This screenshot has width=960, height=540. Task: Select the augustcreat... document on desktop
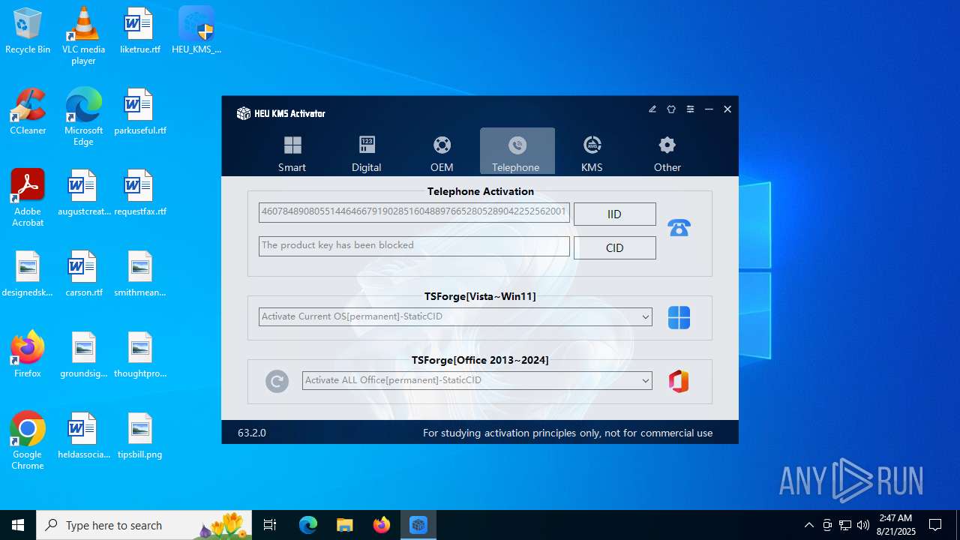click(x=83, y=193)
